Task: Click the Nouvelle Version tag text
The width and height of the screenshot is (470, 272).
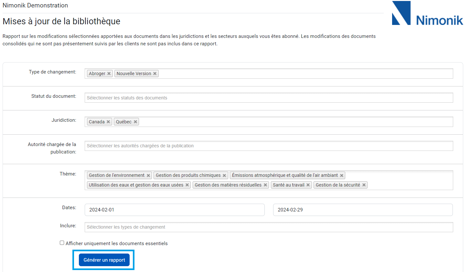Action: tap(134, 74)
